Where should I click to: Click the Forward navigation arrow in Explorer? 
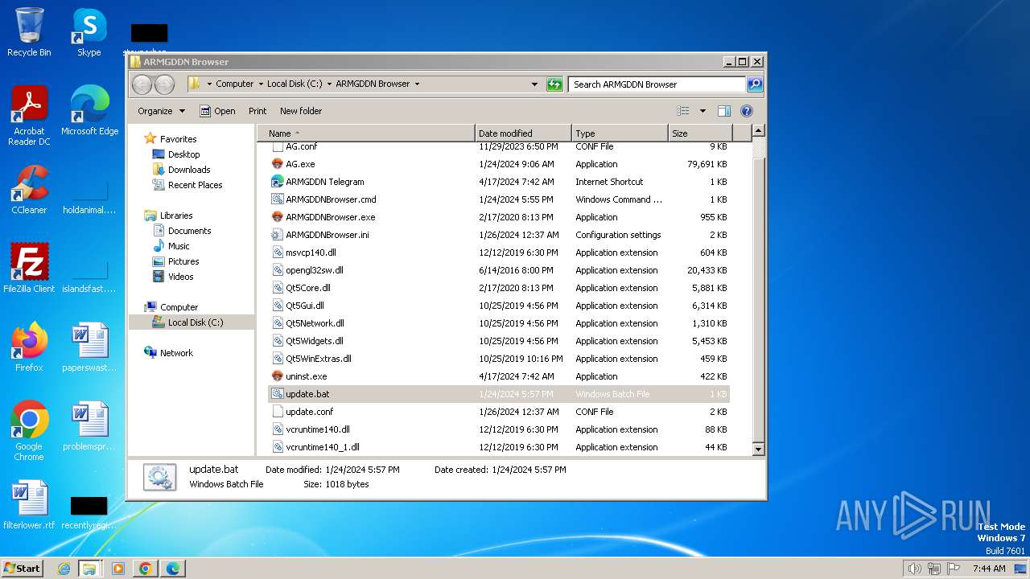pyautogui.click(x=164, y=84)
